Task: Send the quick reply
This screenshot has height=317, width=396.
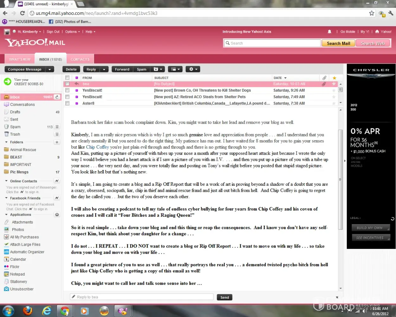Action: point(225,297)
